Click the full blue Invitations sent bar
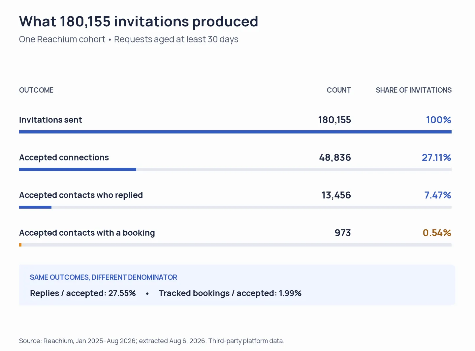Image resolution: width=475 pixels, height=351 pixels. tap(235, 132)
